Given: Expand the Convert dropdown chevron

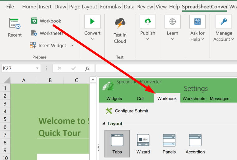Looking at the screenshot, I should pos(92,39).
